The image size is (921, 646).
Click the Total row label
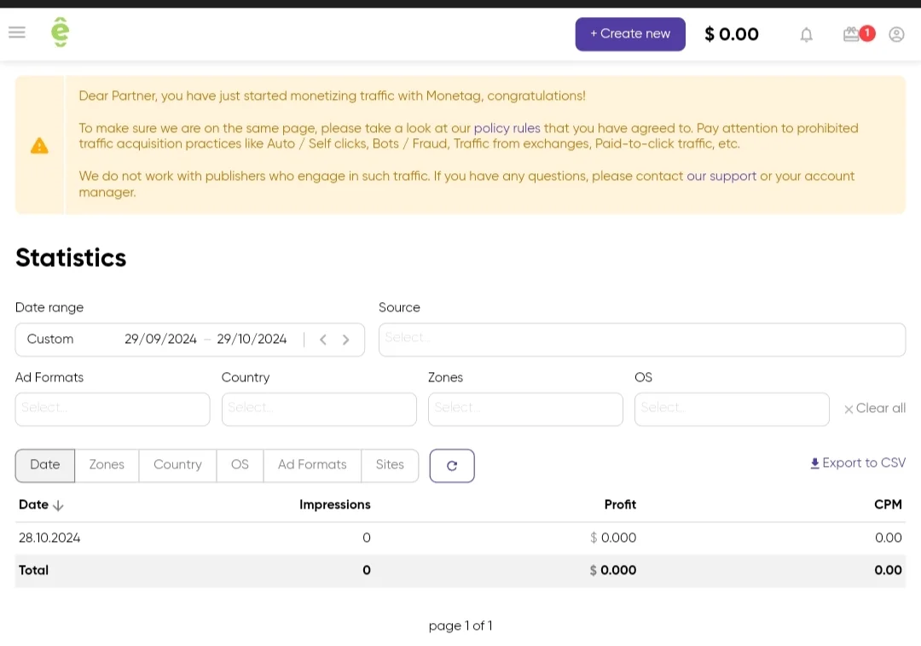coord(33,570)
